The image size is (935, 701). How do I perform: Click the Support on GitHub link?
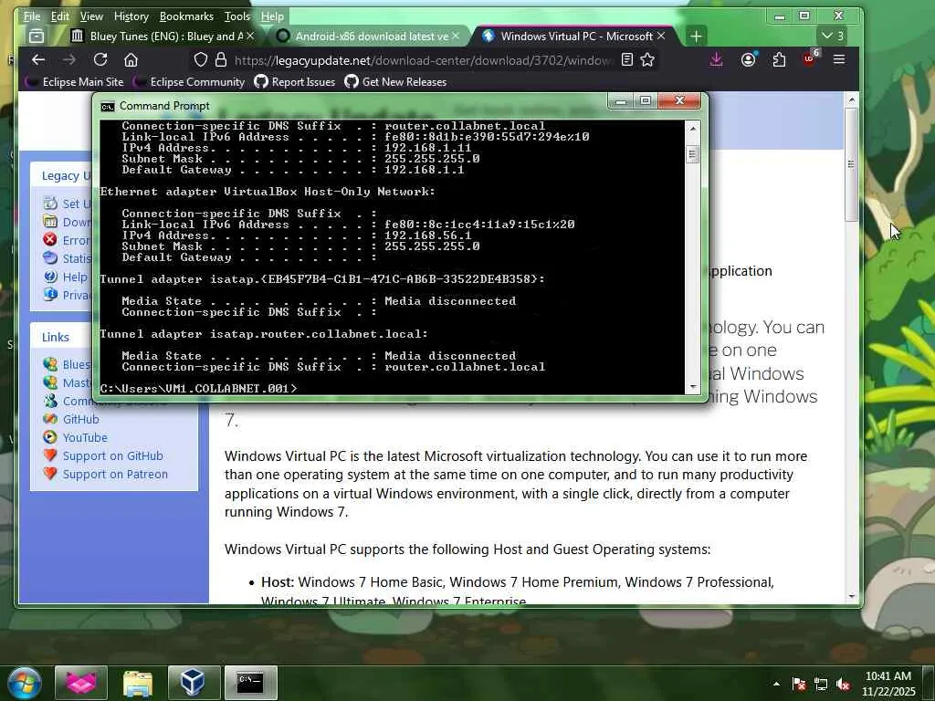coord(112,456)
